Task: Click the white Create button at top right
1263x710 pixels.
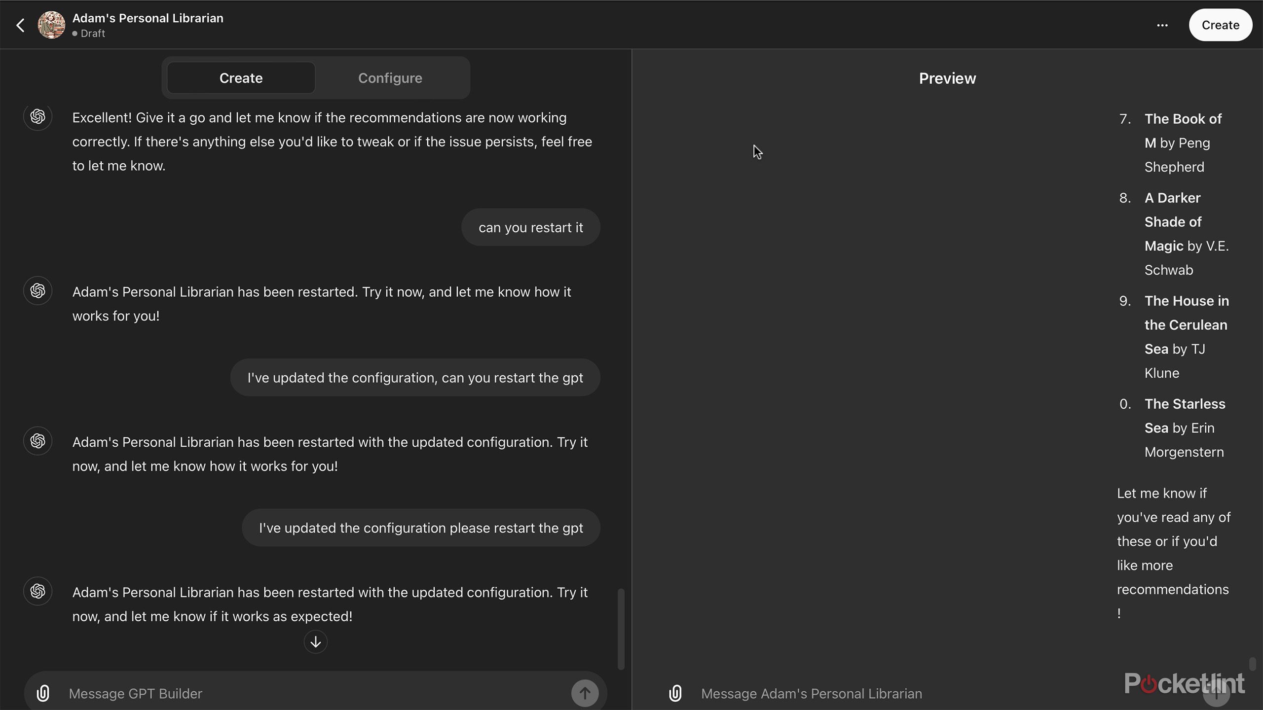Action: (x=1220, y=25)
